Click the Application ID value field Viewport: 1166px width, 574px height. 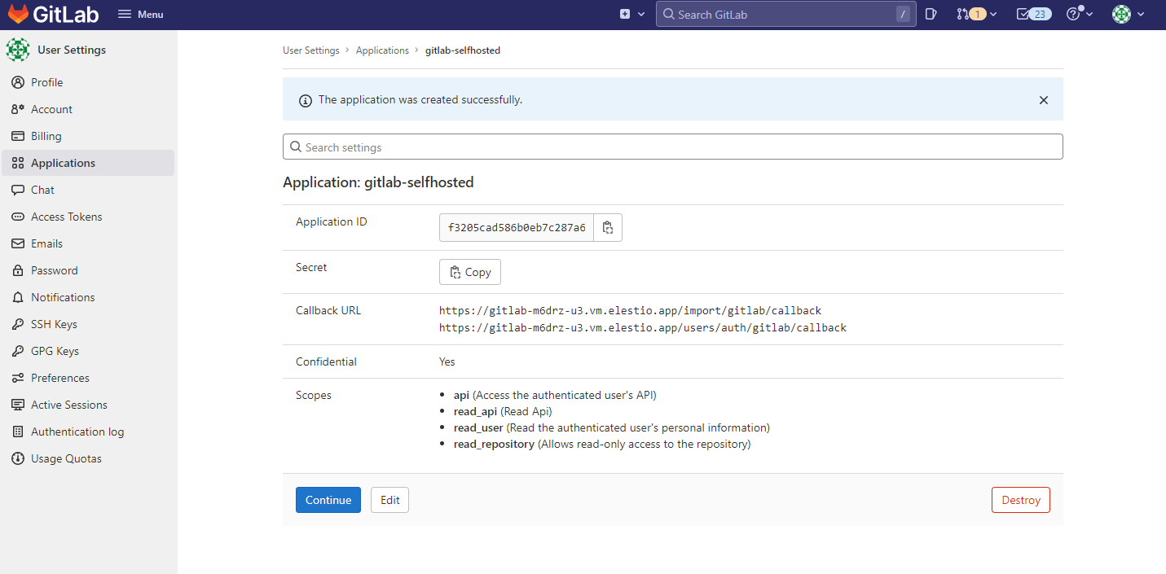pyautogui.click(x=517, y=228)
